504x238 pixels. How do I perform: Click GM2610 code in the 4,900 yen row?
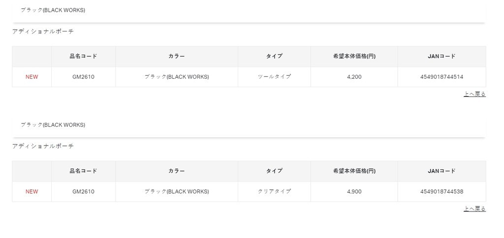point(83,191)
